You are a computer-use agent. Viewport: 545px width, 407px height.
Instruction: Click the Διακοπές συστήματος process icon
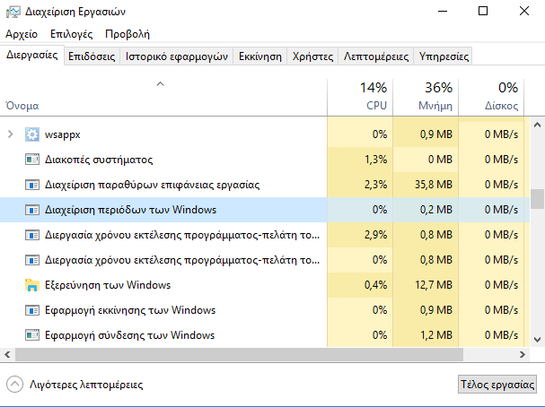(x=32, y=160)
